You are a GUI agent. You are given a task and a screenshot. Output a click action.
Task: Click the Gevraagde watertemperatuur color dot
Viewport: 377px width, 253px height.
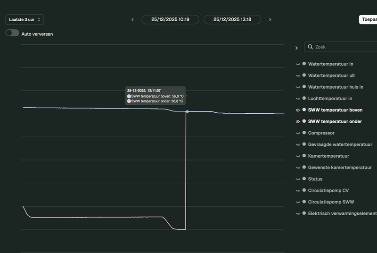click(304, 144)
